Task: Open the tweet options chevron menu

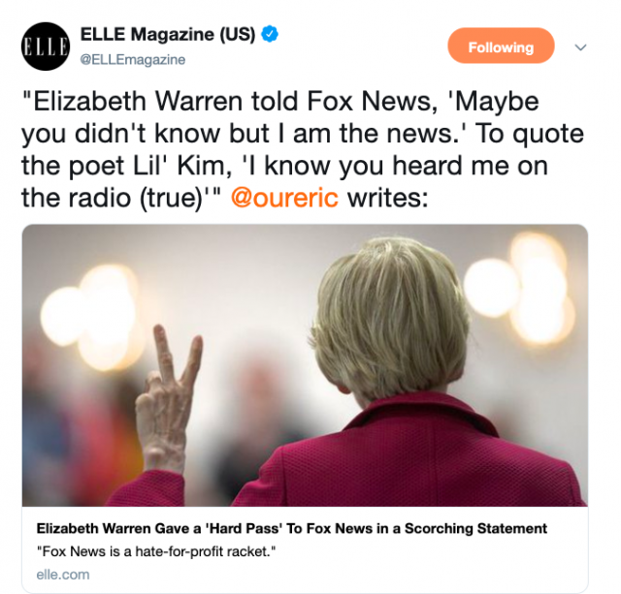Action: click(580, 47)
